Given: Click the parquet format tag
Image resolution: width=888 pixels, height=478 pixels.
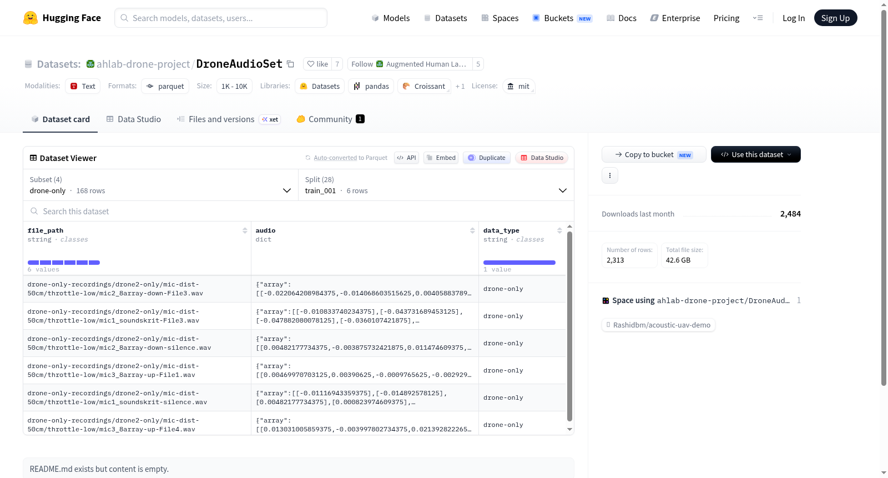Looking at the screenshot, I should point(165,86).
